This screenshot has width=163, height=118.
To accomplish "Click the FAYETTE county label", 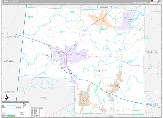I will click(109, 116).
